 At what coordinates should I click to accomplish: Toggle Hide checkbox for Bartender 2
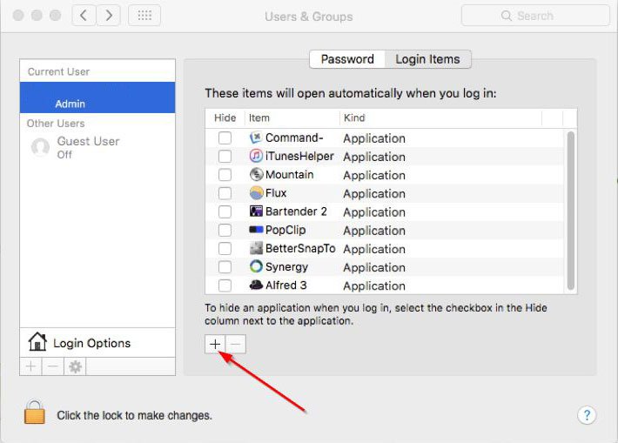[225, 211]
